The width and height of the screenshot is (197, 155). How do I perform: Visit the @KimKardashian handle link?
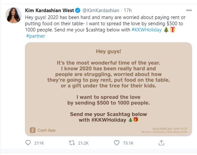coord(104,11)
